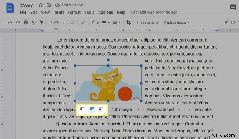Open comment history icon
The height and width of the screenshot is (139, 239).
click(233, 7)
